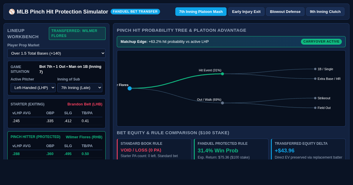Viewport: 353px width, 185px height.
Task: Open the Player Prop Market dropdown
Action: click(x=56, y=53)
